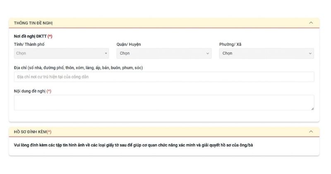The image size is (331, 174).
Task: Click inside the Nội dung đề nghị textarea
Action: point(164,103)
